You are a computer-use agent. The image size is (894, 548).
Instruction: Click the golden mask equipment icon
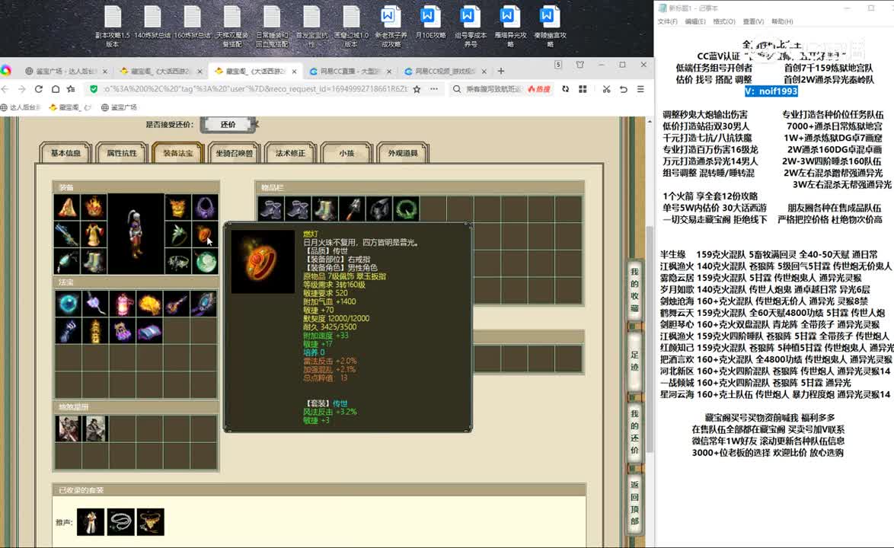coord(178,207)
